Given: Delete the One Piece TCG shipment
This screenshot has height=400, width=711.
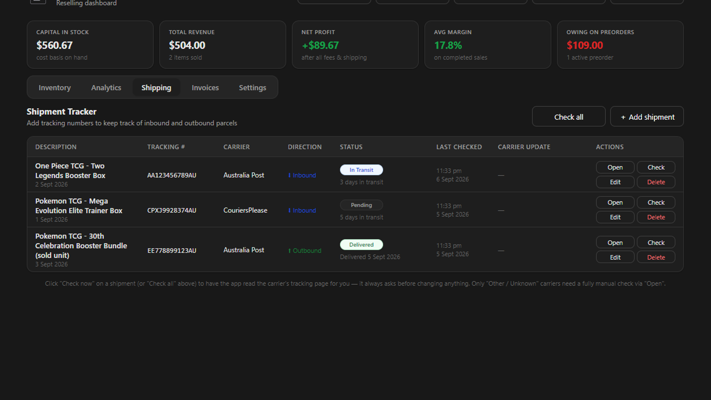Looking at the screenshot, I should (x=656, y=182).
